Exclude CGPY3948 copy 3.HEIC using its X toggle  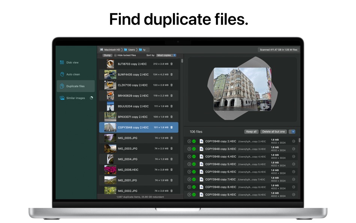(x=189, y=148)
